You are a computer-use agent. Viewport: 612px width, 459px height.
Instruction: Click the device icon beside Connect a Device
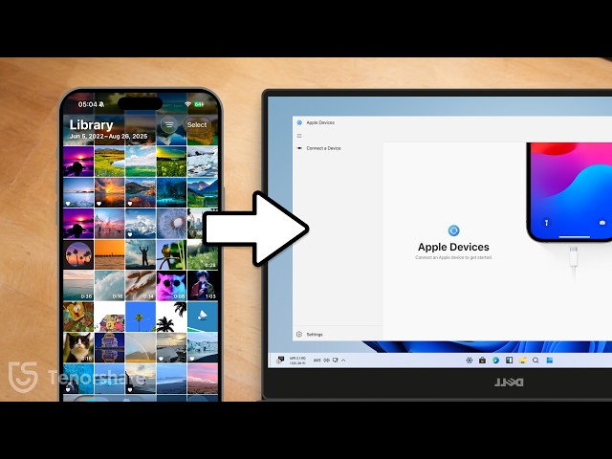click(299, 148)
